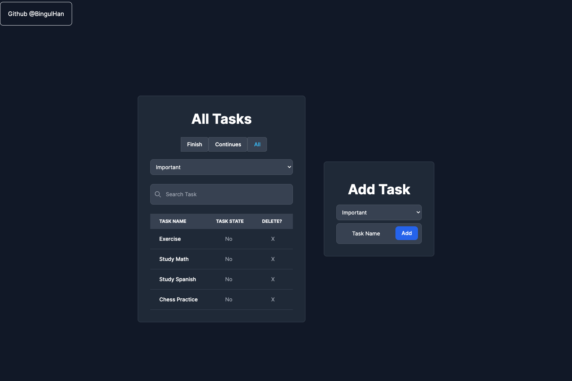Toggle the Exercise task state
The height and width of the screenshot is (381, 572).
pos(228,239)
